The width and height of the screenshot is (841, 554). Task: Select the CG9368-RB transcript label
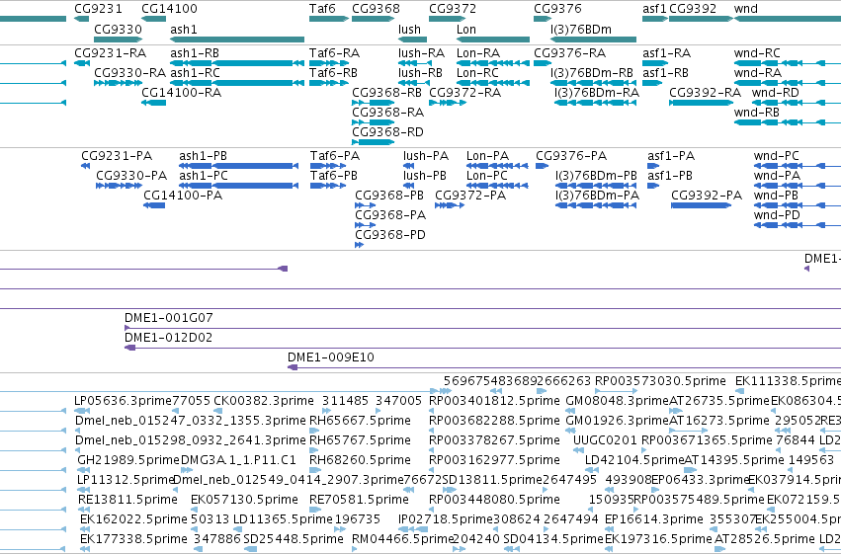[x=386, y=93]
